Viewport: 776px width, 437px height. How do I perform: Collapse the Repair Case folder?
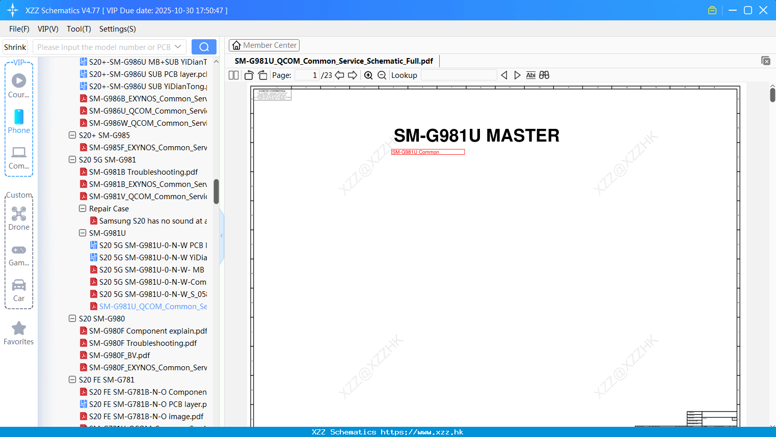point(82,208)
